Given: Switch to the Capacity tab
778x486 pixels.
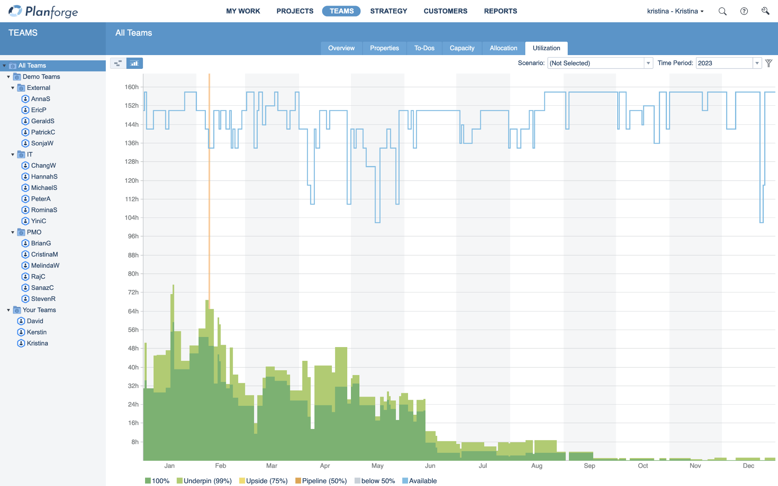Looking at the screenshot, I should click(x=462, y=48).
